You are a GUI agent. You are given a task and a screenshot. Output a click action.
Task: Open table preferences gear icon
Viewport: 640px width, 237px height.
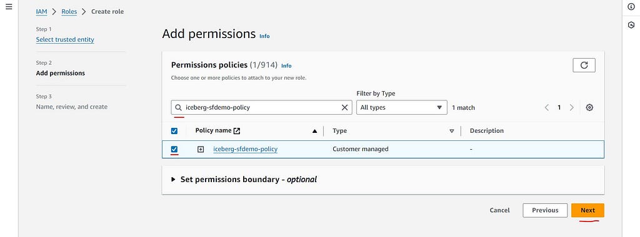tap(589, 107)
